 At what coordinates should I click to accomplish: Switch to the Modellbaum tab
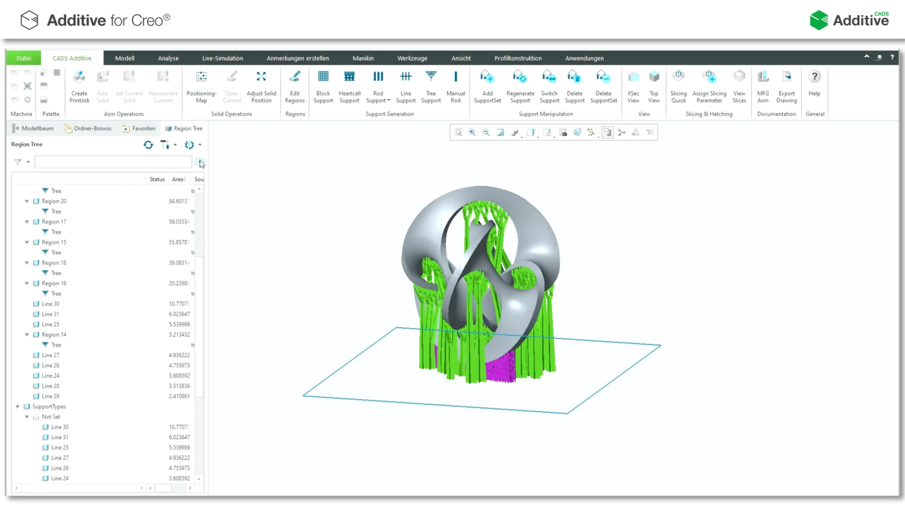[33, 128]
